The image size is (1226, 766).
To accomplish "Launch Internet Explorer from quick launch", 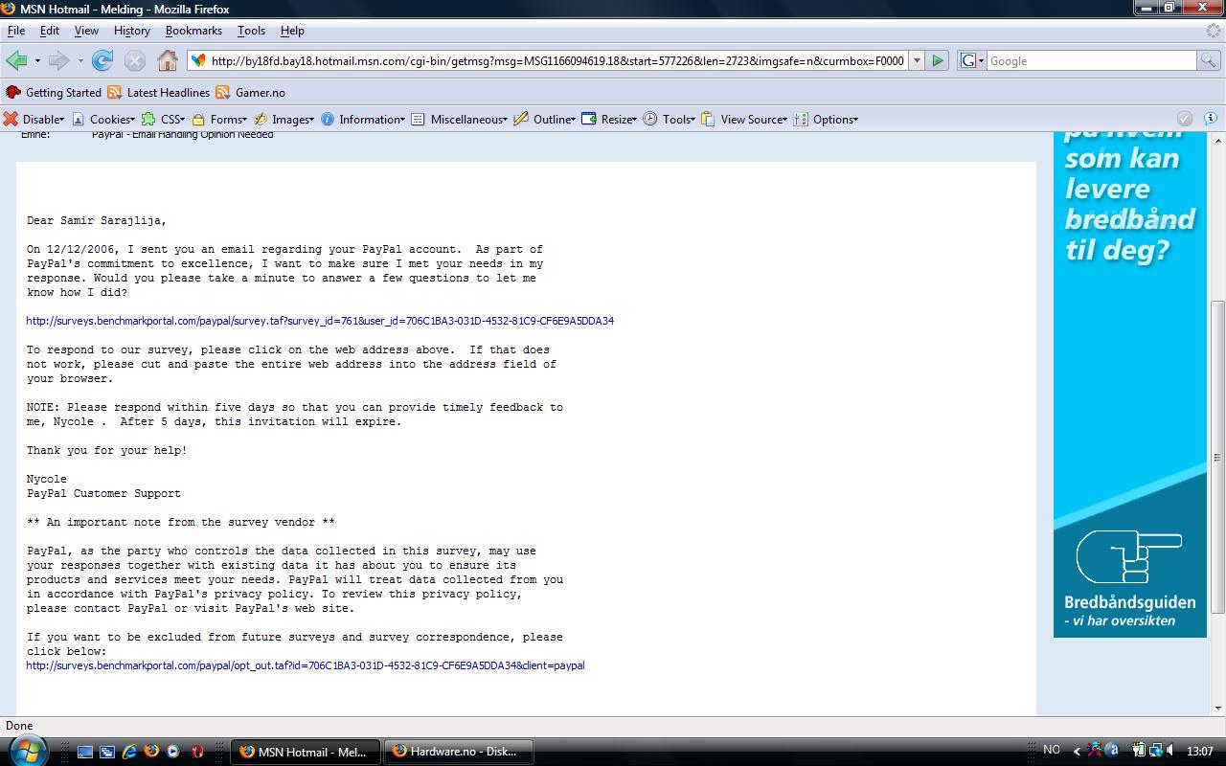I will [x=129, y=752].
